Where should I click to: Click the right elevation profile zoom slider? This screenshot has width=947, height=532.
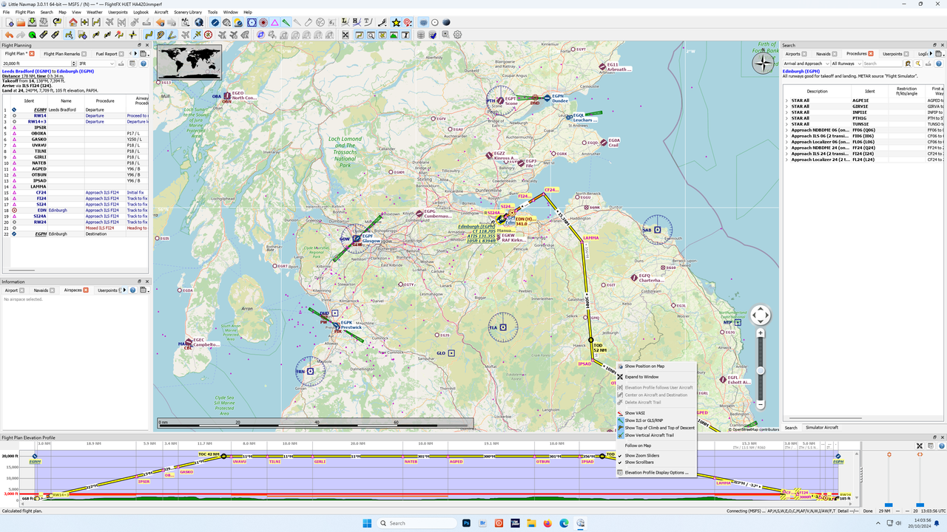click(920, 506)
